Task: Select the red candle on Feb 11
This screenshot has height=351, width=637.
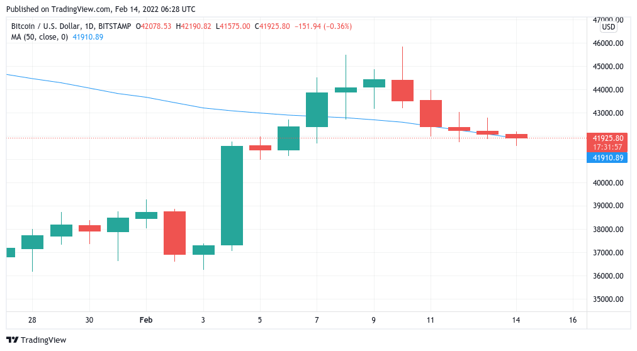Action: point(431,113)
